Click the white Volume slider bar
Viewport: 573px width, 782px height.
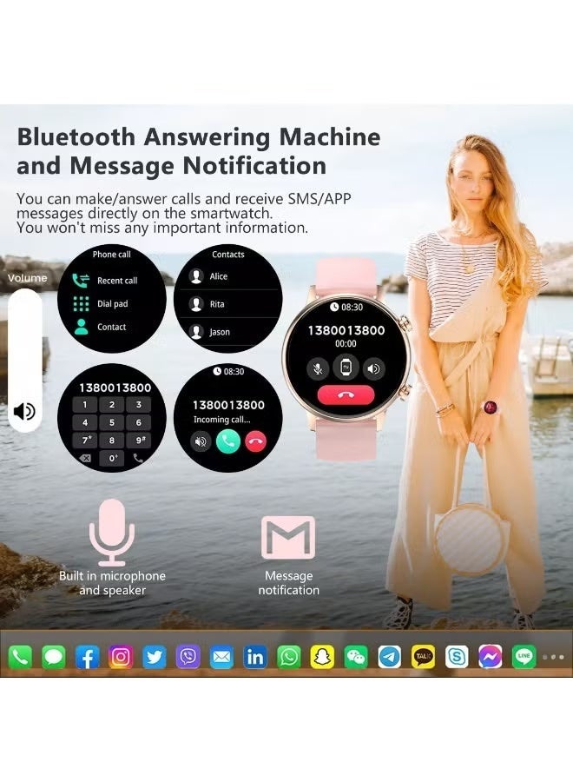pyautogui.click(x=25, y=358)
